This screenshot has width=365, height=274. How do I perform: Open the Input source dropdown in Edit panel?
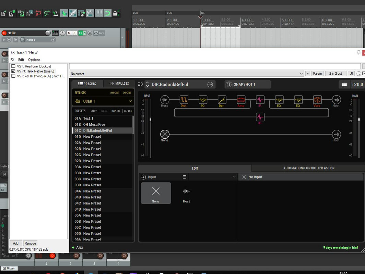(234, 177)
